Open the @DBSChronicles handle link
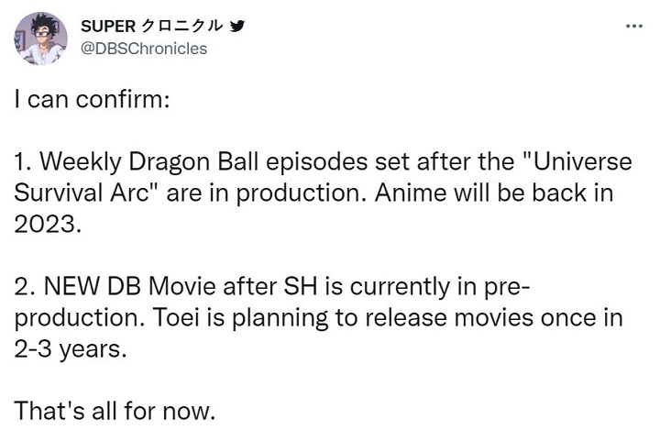The image size is (660, 430). pyautogui.click(x=144, y=48)
